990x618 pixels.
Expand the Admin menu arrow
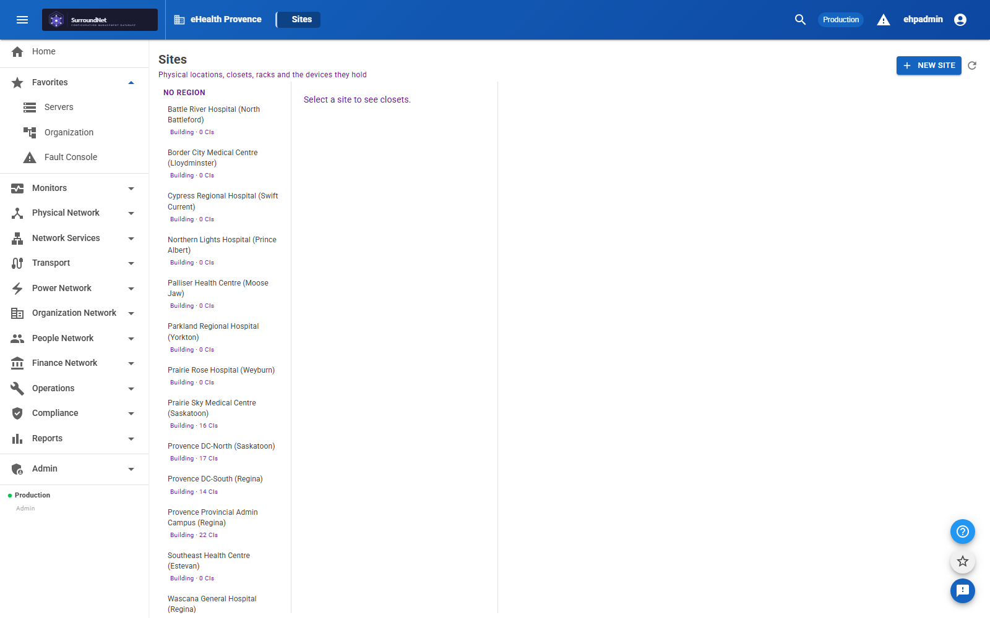[131, 469]
